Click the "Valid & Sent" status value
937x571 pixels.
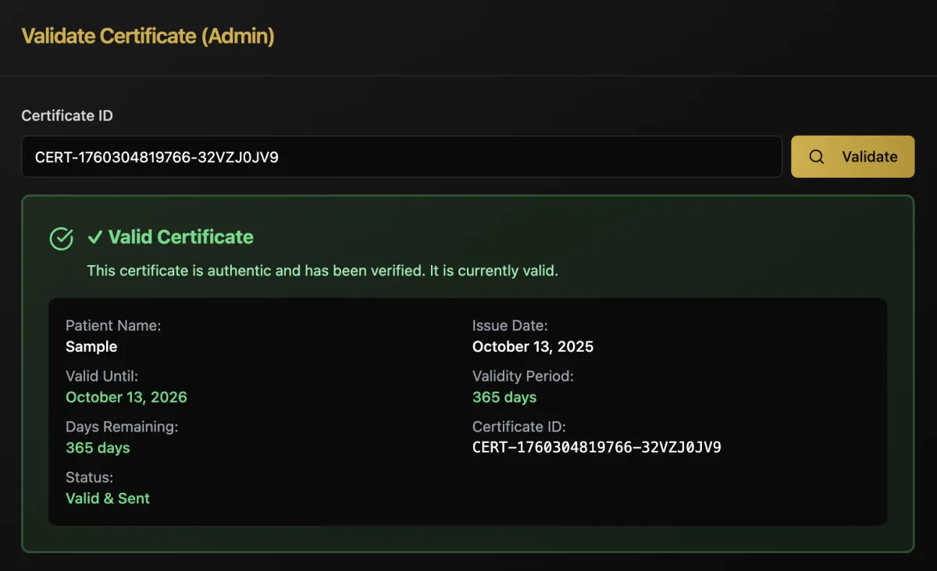[x=108, y=498]
